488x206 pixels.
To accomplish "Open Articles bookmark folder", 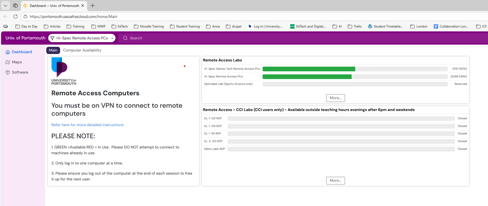I will [52, 26].
